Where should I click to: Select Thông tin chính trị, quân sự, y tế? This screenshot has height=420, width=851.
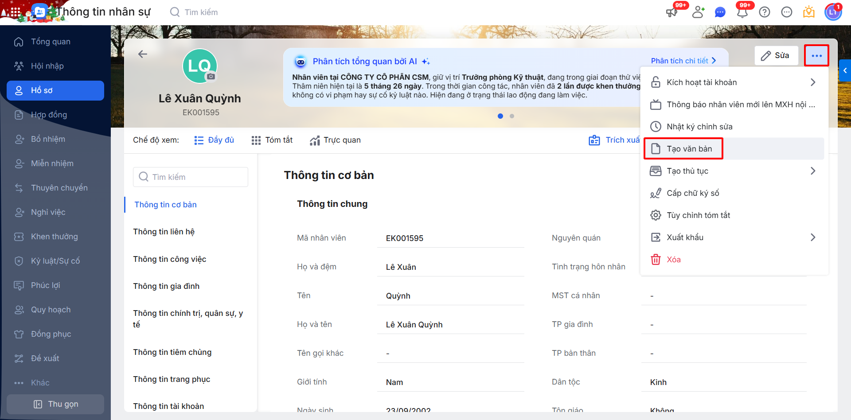188,319
